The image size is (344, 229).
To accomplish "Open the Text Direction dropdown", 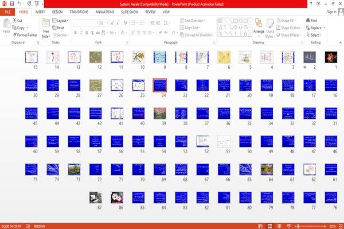I will point(193,21).
